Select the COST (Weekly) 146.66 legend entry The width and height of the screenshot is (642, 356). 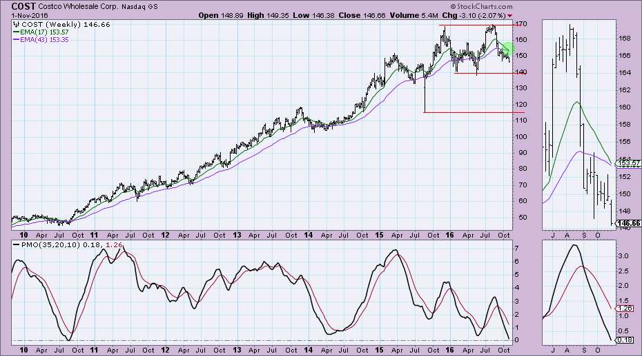pyautogui.click(x=66, y=25)
